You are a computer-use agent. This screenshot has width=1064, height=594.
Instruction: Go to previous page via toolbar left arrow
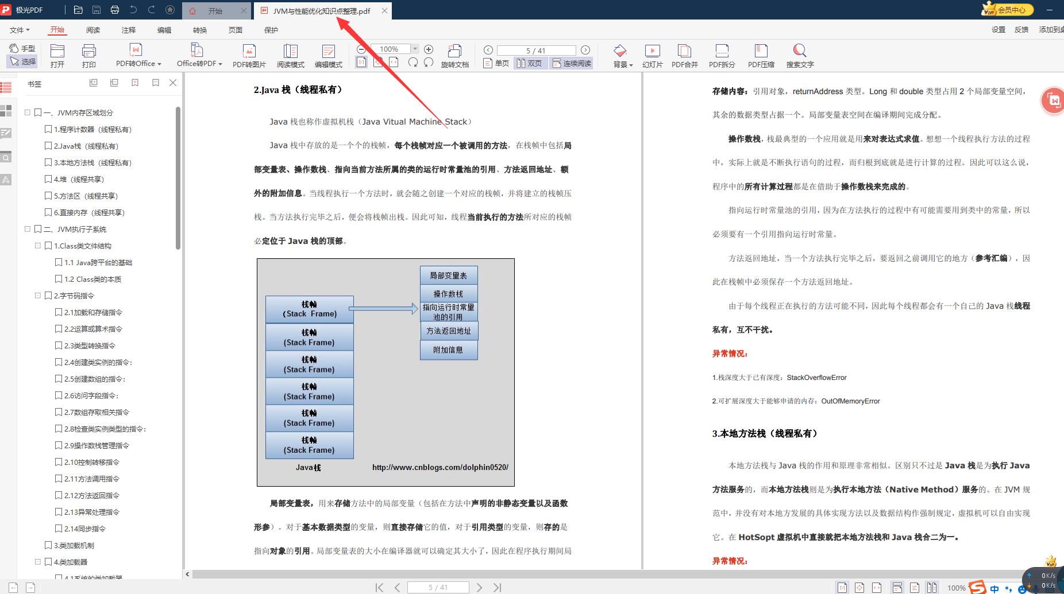point(488,50)
